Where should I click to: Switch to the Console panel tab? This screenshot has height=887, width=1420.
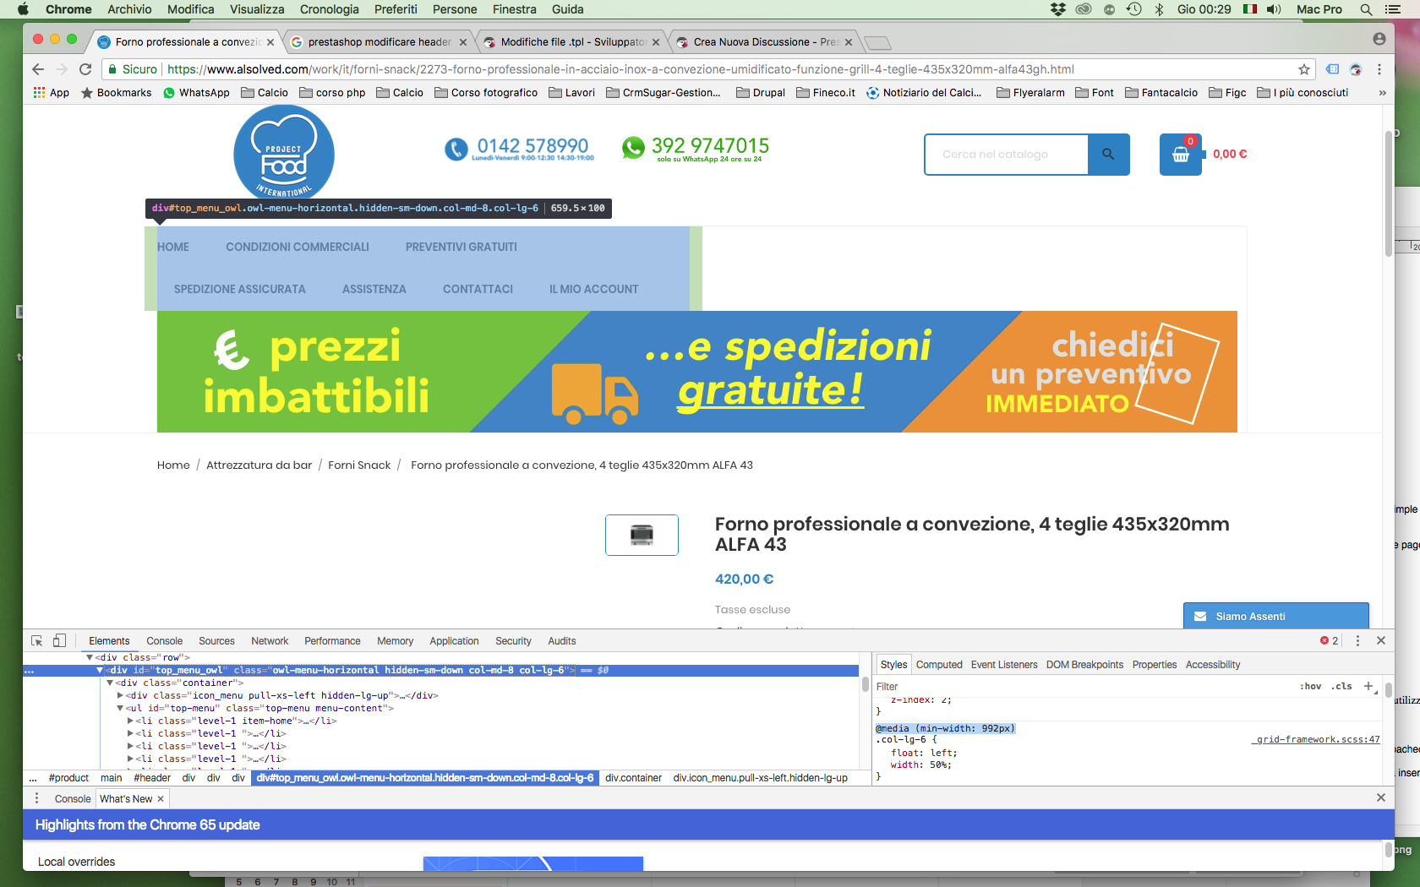tap(164, 641)
